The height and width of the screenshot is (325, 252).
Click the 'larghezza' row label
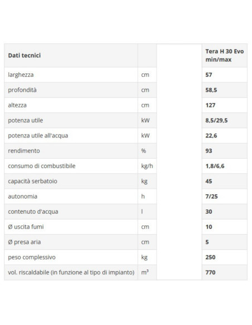[x=21, y=75]
